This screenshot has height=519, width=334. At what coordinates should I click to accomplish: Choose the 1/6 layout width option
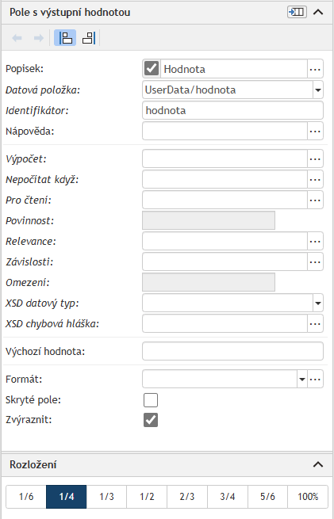tap(26, 497)
